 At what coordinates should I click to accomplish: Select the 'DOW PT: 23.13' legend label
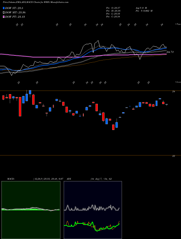point(15,17)
